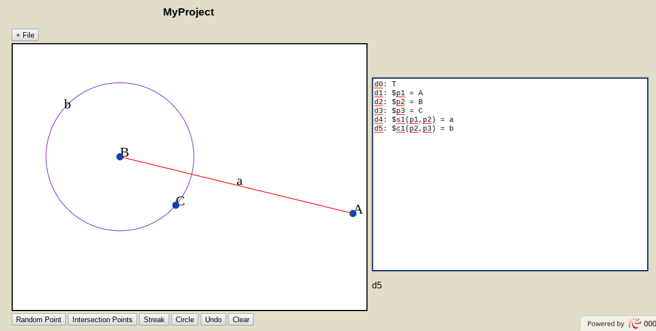Select point B at the circle center
The height and width of the screenshot is (331, 656).
[x=119, y=157]
